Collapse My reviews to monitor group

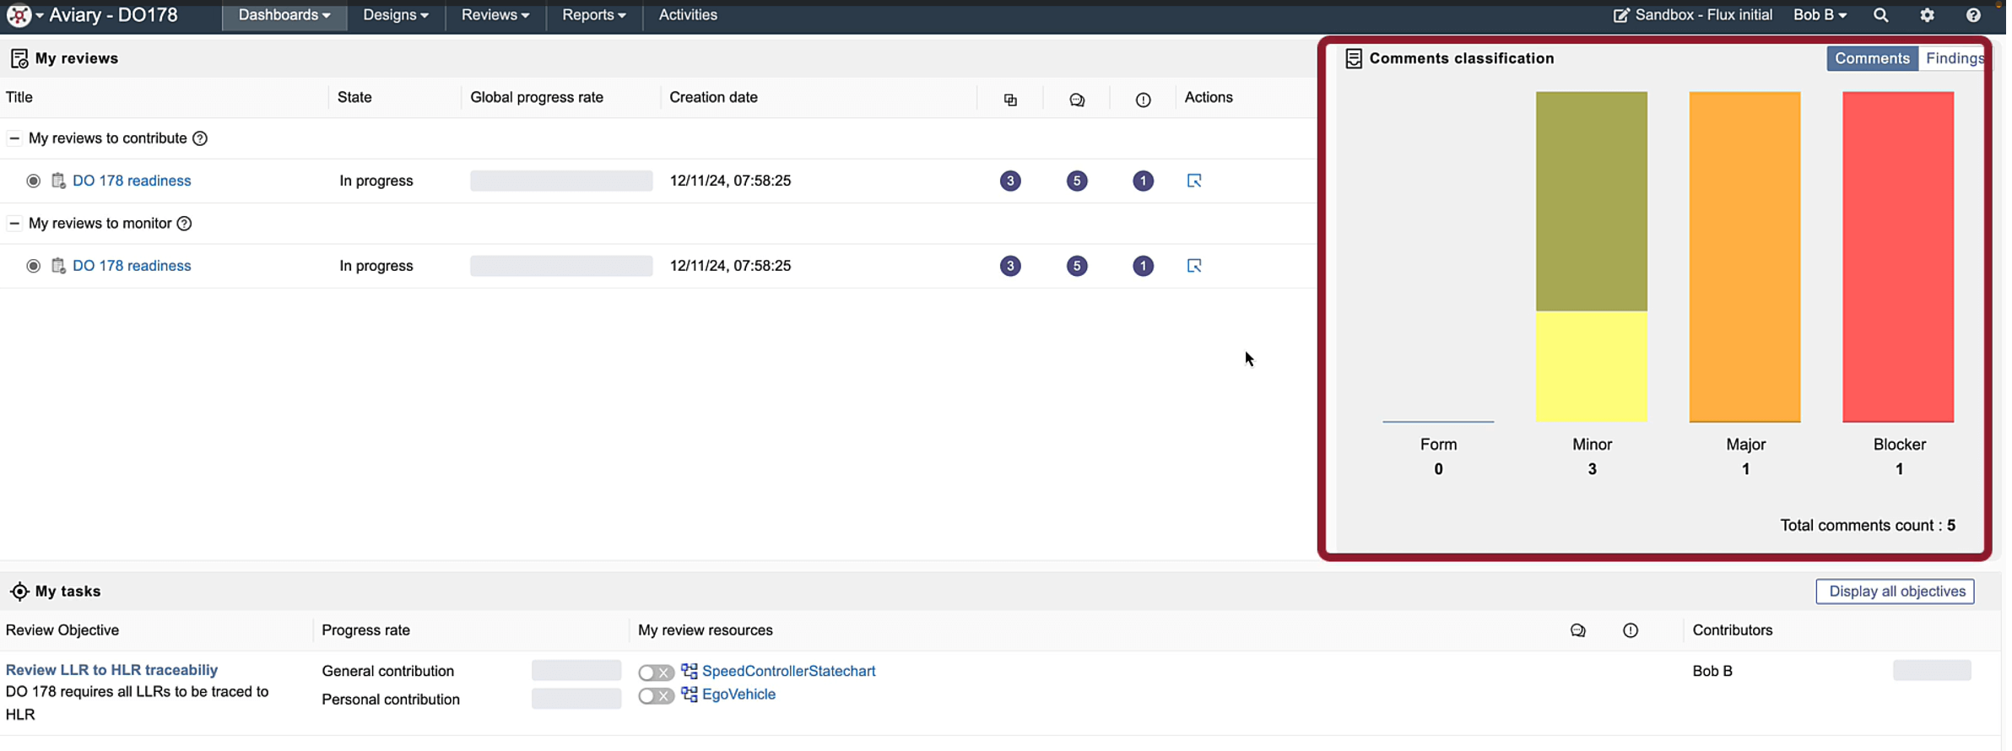click(14, 224)
